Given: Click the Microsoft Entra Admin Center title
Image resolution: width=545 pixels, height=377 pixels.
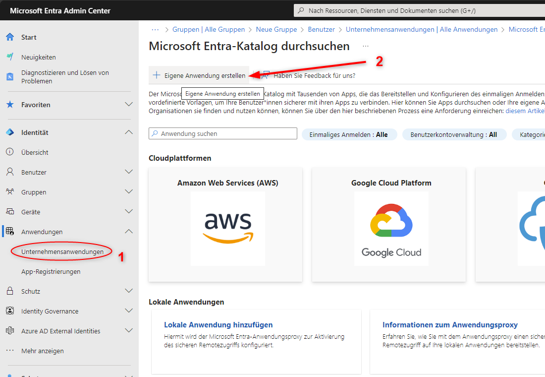Looking at the screenshot, I should click(x=60, y=11).
